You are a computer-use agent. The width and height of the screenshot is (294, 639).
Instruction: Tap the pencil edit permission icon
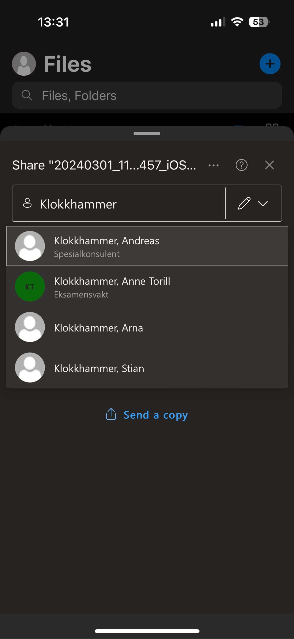click(x=244, y=203)
